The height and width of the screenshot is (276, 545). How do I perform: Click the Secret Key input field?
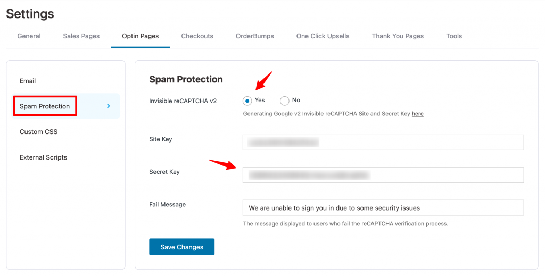[x=383, y=175]
